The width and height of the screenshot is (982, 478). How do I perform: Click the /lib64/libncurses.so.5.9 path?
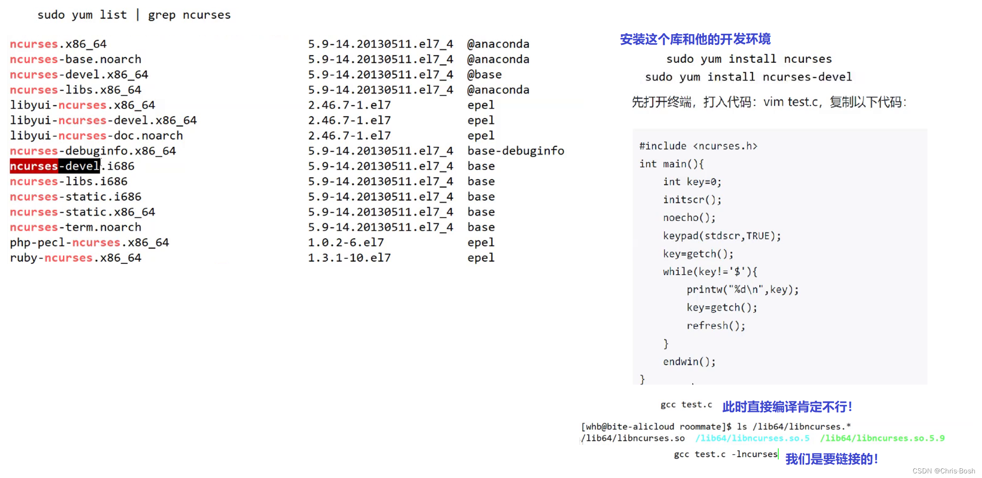click(x=883, y=438)
